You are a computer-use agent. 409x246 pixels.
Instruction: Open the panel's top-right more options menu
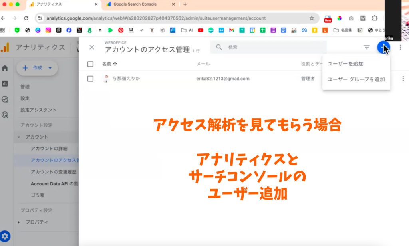400,47
